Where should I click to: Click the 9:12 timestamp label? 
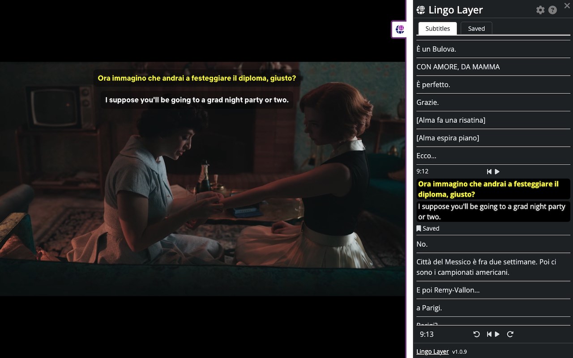point(422,171)
